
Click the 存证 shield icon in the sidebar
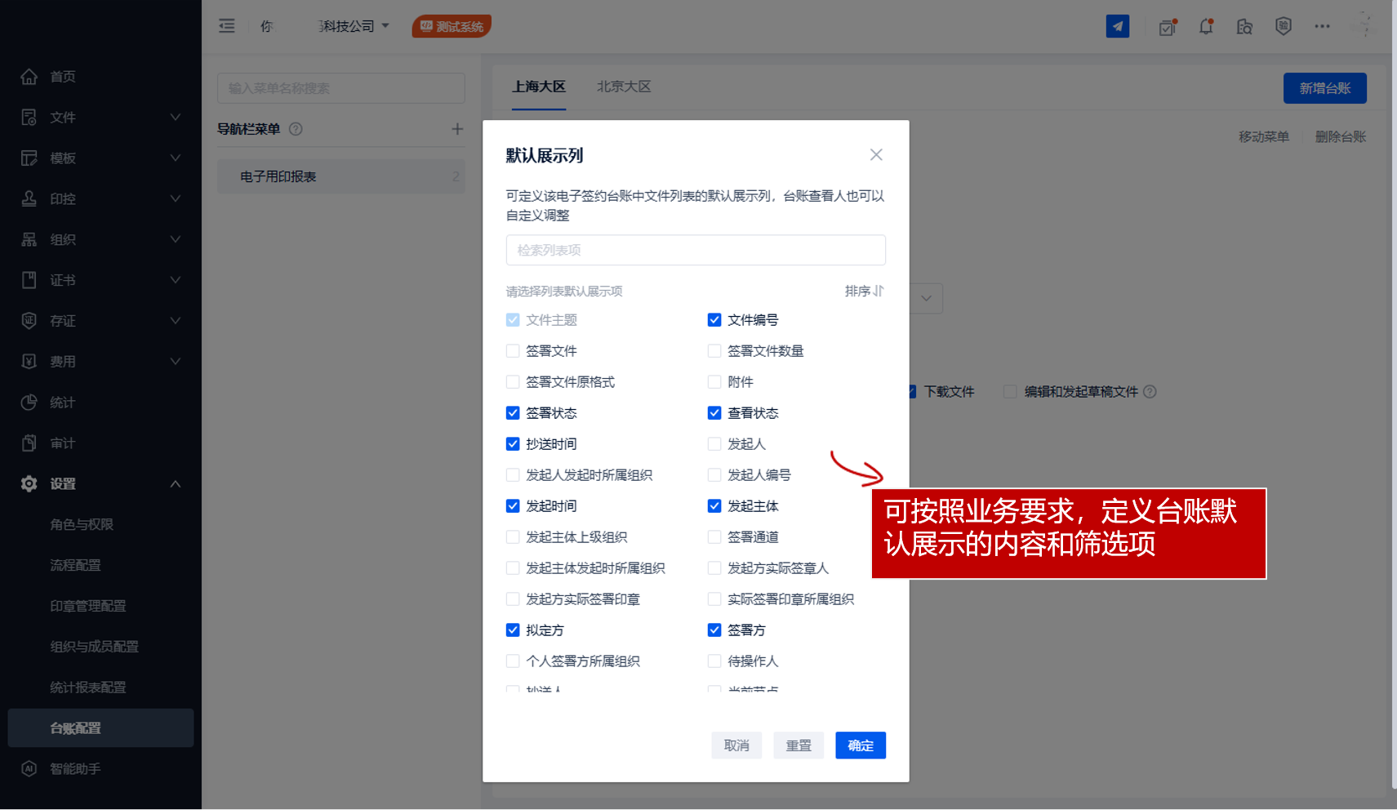pyautogui.click(x=29, y=321)
